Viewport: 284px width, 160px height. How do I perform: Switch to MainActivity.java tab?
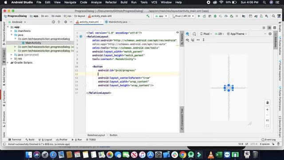point(118,22)
